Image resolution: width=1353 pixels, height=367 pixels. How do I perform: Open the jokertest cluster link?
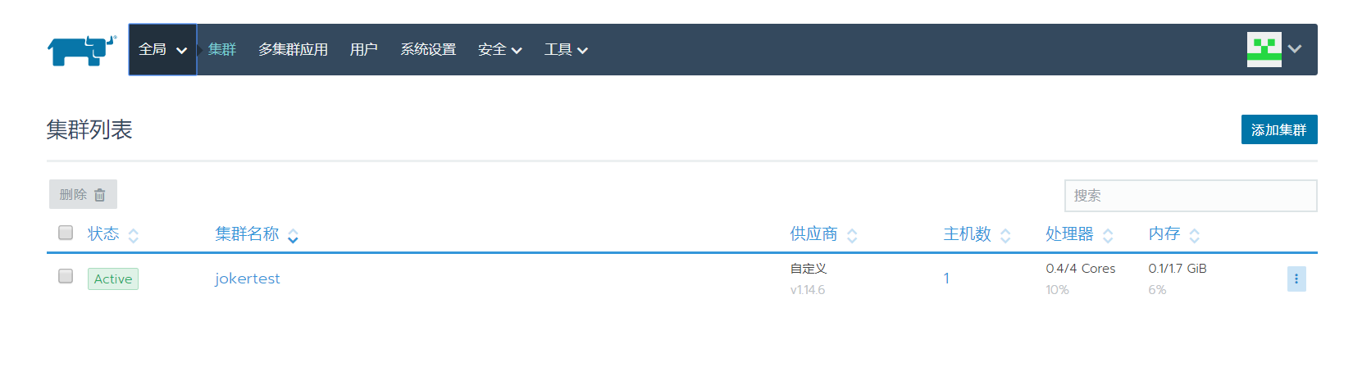coord(247,279)
